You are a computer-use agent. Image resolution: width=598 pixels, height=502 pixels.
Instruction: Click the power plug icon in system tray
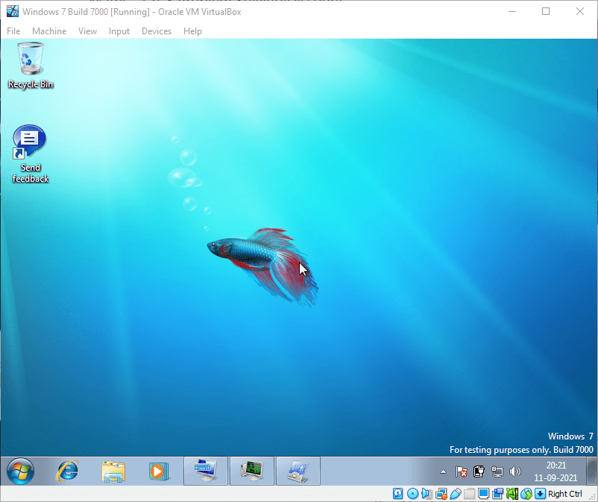(478, 471)
